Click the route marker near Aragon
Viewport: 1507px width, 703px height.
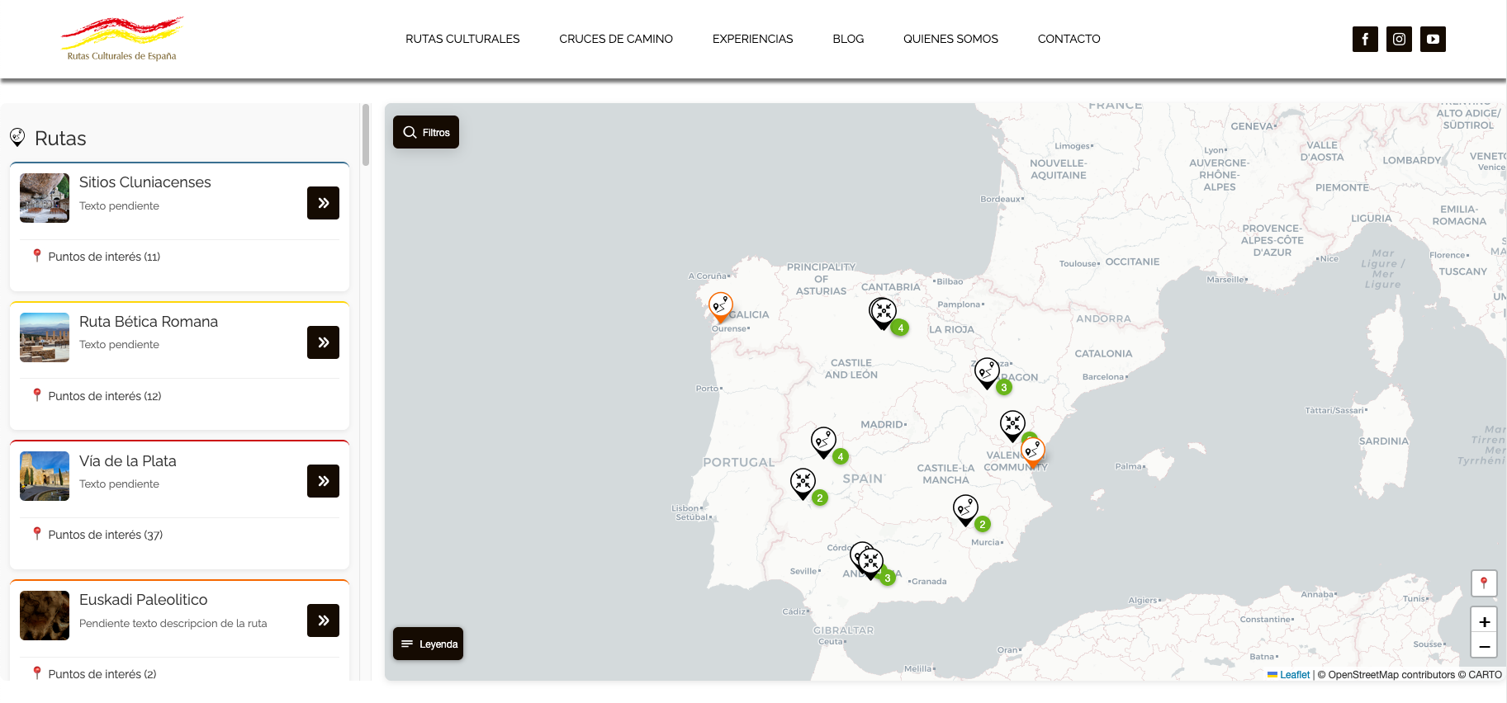987,372
